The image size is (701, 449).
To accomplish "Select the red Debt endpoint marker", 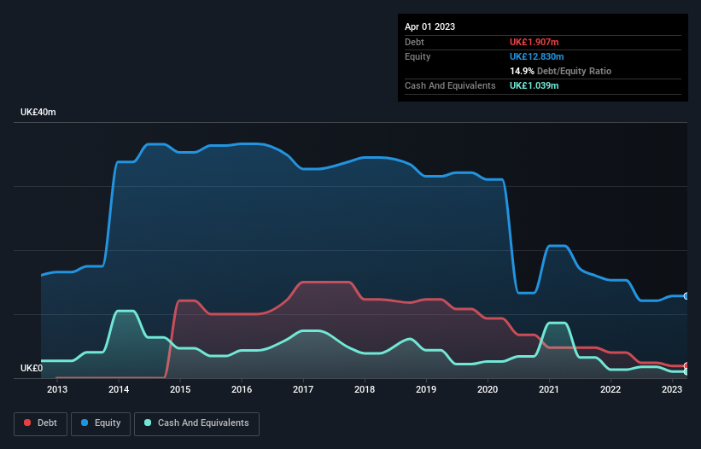I will (686, 366).
